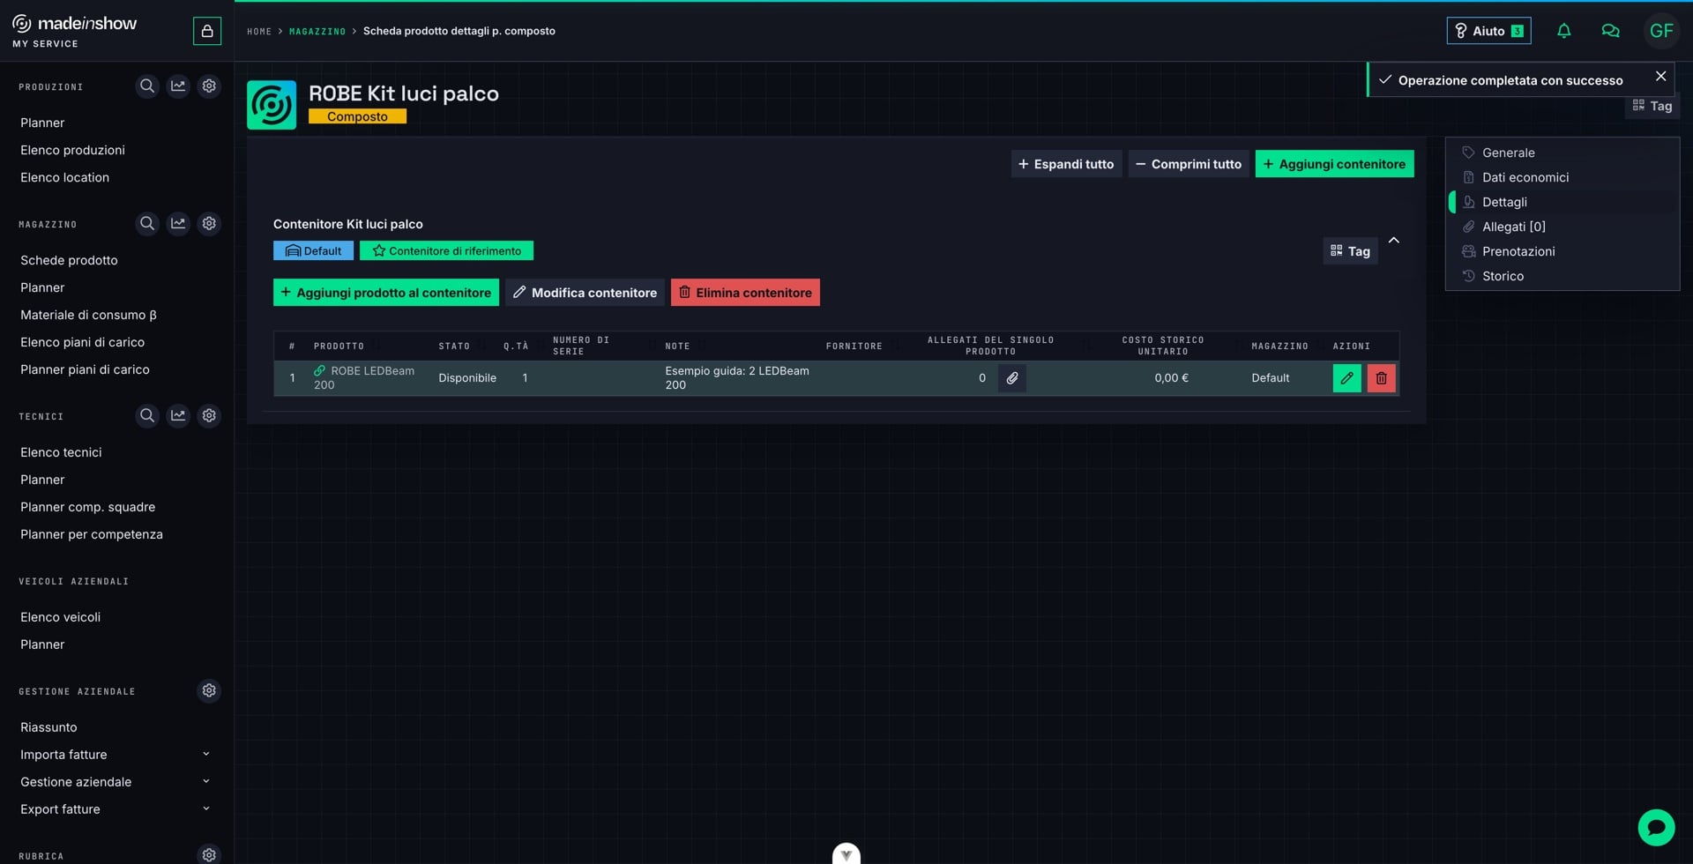The width and height of the screenshot is (1693, 864).
Task: Open Elenco tecnici in sidebar
Action: pos(61,452)
